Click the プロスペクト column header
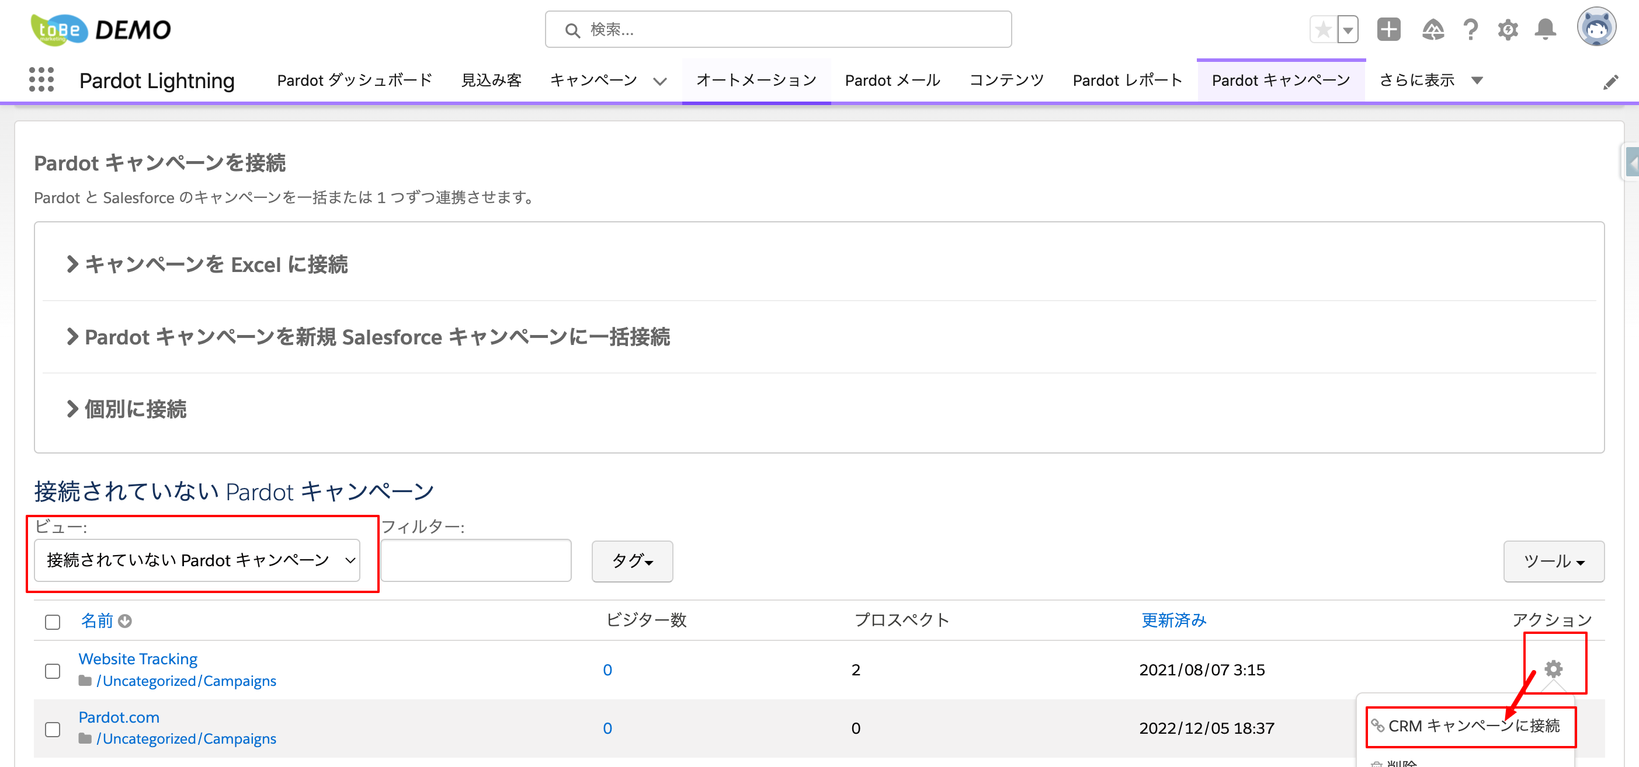 [x=902, y=620]
